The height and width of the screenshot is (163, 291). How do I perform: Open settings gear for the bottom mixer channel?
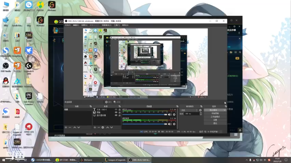(174, 124)
